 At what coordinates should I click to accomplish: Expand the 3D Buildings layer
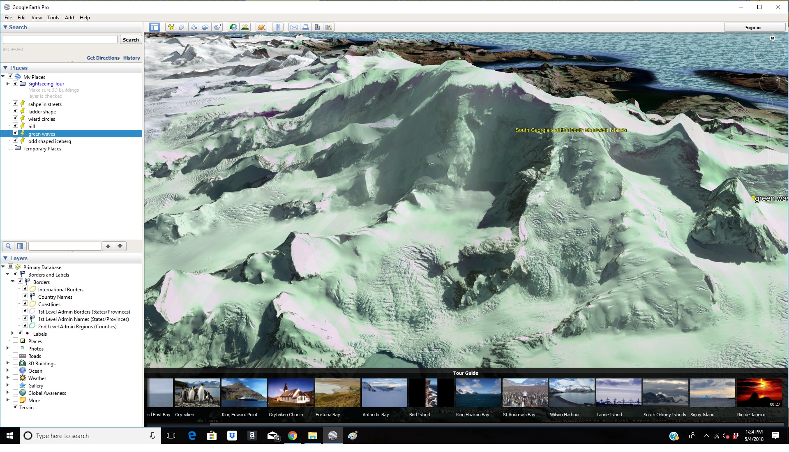(x=7, y=363)
